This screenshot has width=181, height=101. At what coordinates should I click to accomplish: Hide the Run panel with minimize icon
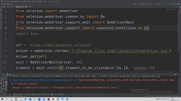[x=178, y=74]
